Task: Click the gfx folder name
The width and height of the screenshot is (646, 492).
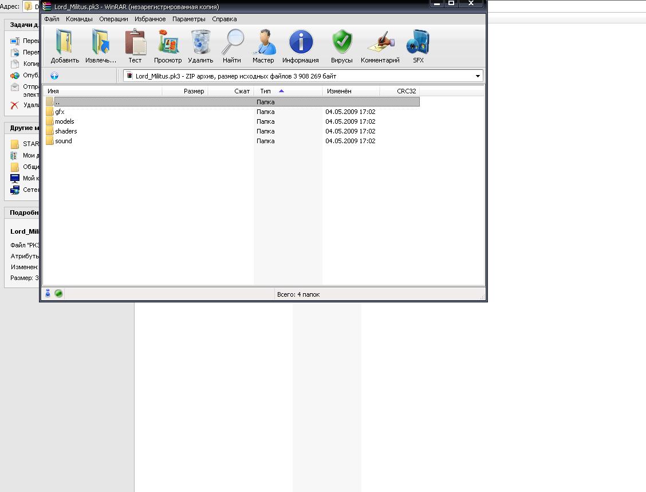Action: [60, 112]
